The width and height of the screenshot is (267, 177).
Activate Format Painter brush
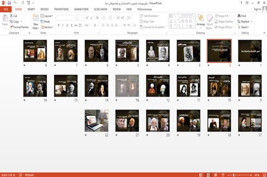pyautogui.click(x=19, y=27)
